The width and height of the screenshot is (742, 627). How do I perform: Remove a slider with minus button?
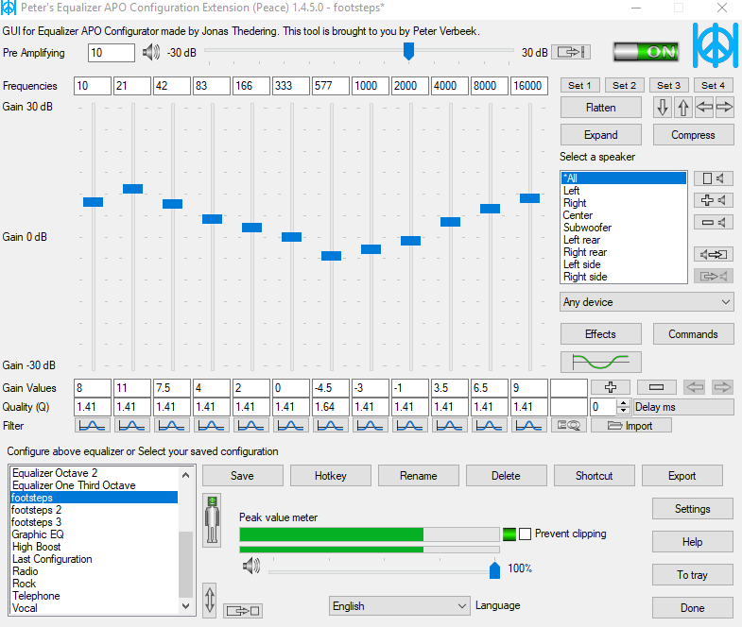click(656, 387)
